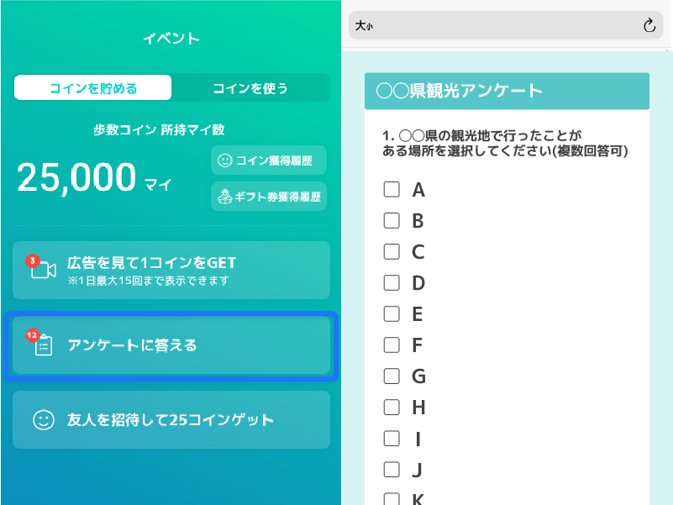Click the smiley face invite icon
The image size is (673, 505).
coord(44,420)
